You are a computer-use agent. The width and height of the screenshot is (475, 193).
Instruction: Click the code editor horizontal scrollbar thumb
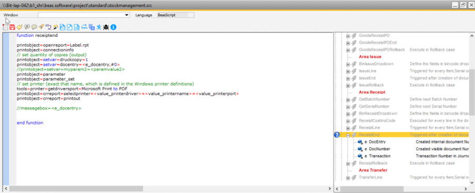point(76,189)
